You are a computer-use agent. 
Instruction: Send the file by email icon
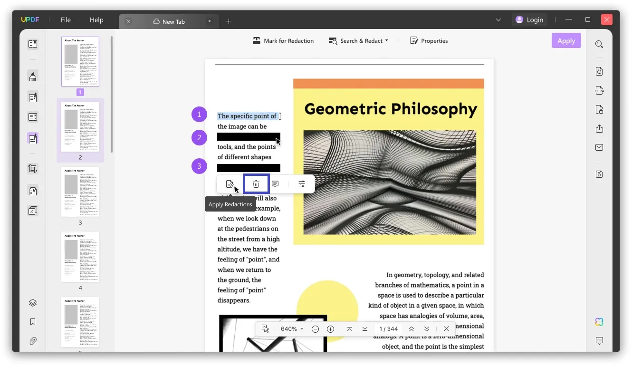[x=599, y=147]
